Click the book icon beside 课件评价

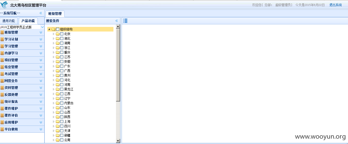[x=2, y=115]
